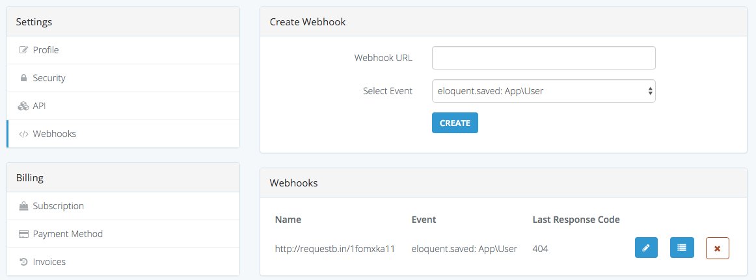Open Payment Method billing label
Screen dimensions: 756x280
[68, 234]
